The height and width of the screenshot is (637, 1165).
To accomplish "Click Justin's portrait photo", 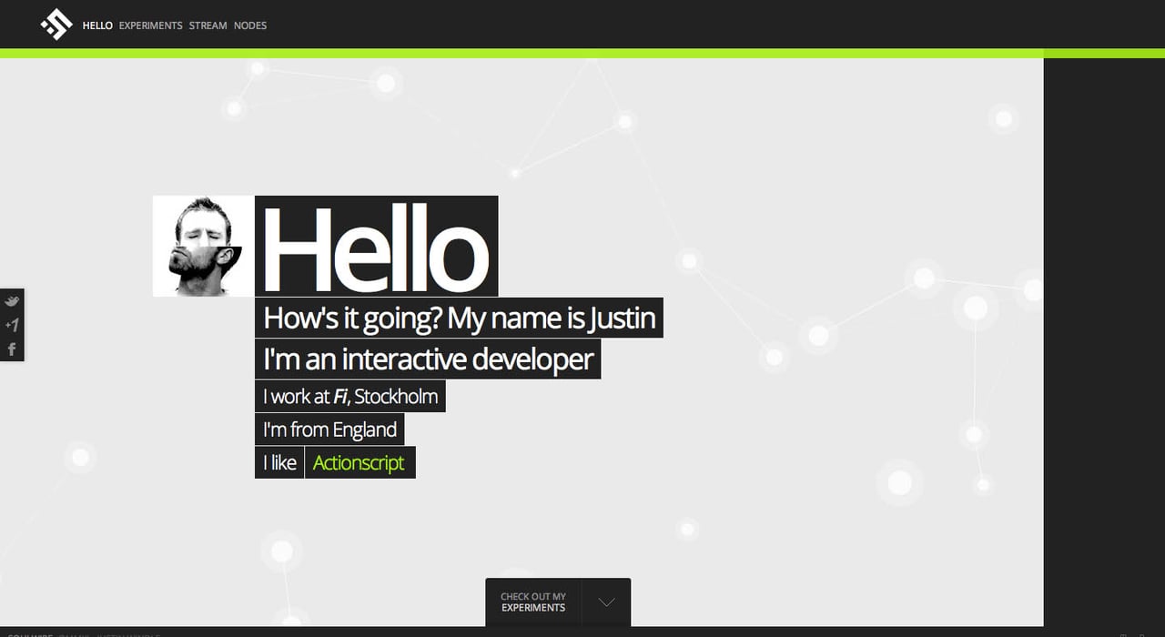I will (203, 246).
